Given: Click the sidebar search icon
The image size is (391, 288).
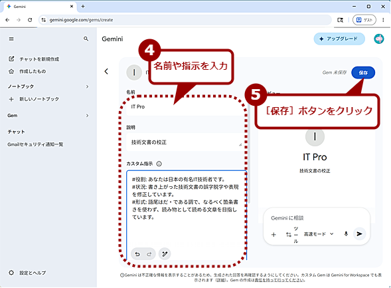Looking at the screenshot, I should (x=86, y=39).
